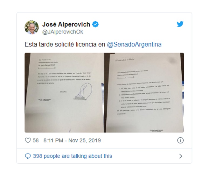Viewport: 216px width, 181px height.
Task: Click the "Esta tarde solicité licencia en" text
Action: coord(65,44)
